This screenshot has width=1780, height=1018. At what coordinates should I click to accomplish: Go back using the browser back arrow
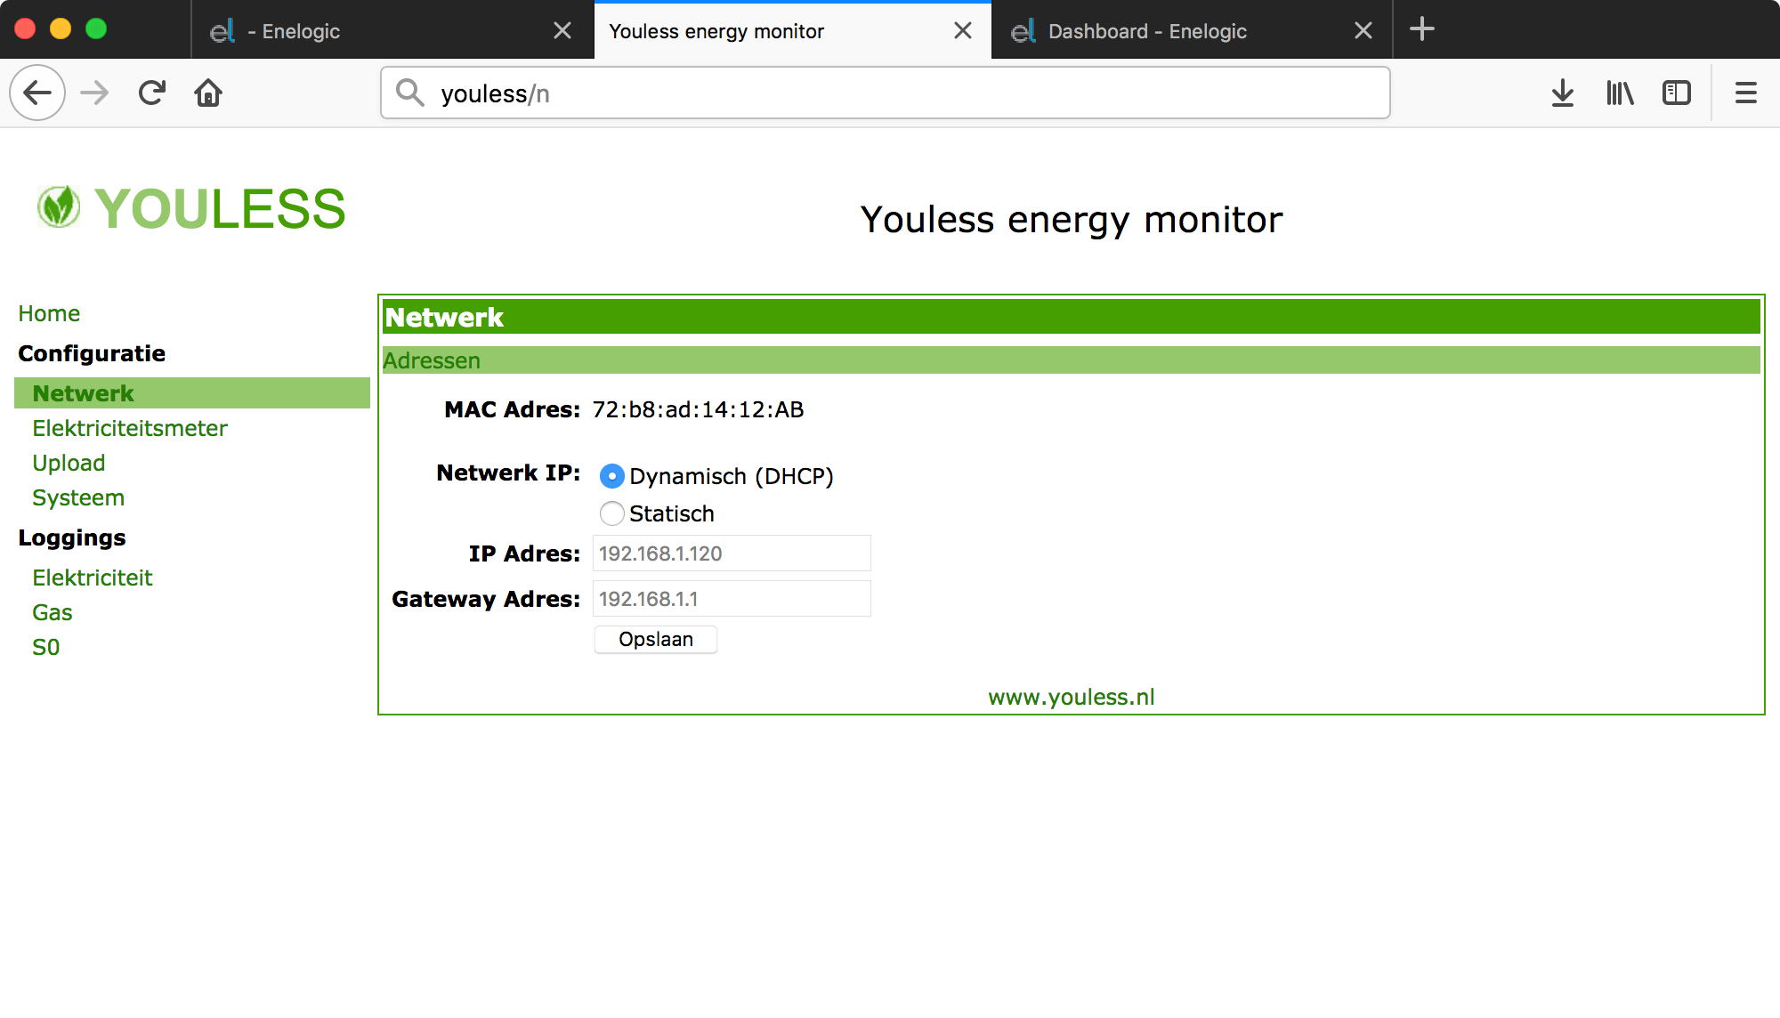pos(37,93)
